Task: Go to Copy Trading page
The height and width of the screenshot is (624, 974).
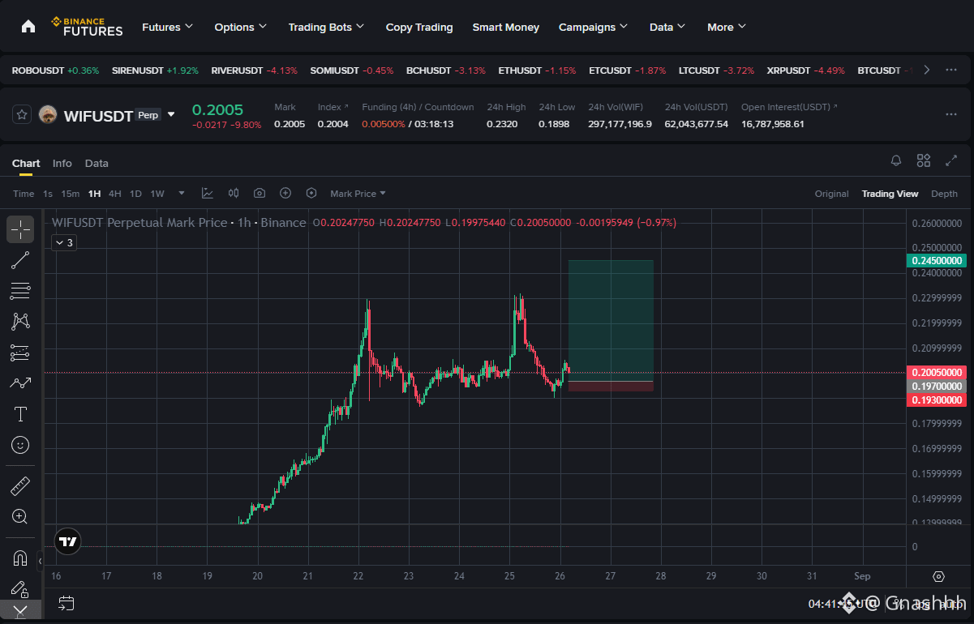Action: 419,27
